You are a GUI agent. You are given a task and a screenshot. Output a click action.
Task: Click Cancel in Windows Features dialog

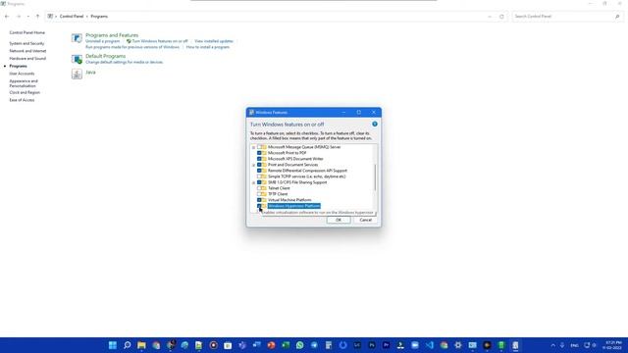tap(365, 220)
